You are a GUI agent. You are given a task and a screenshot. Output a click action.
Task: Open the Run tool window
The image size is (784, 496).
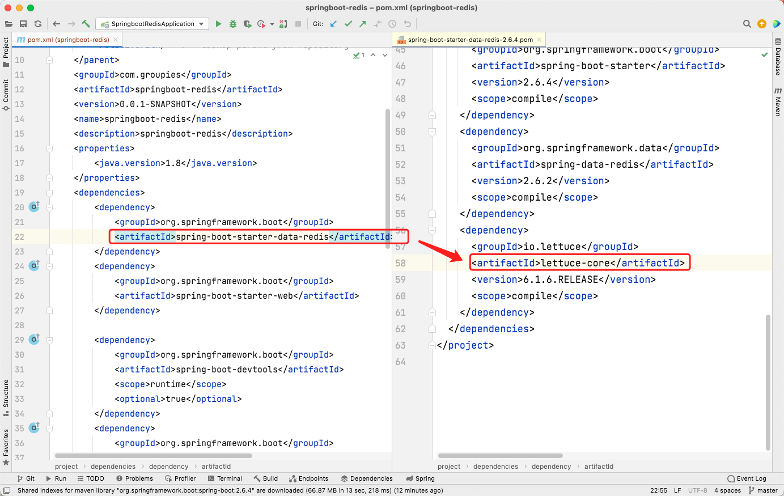pos(56,478)
